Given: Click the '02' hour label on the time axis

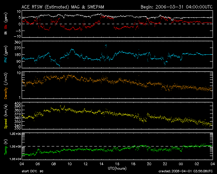Looking at the screenshot, I should [197, 164].
